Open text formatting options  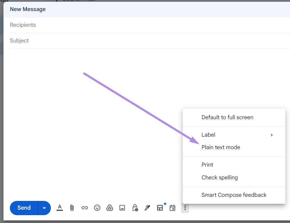click(60, 208)
